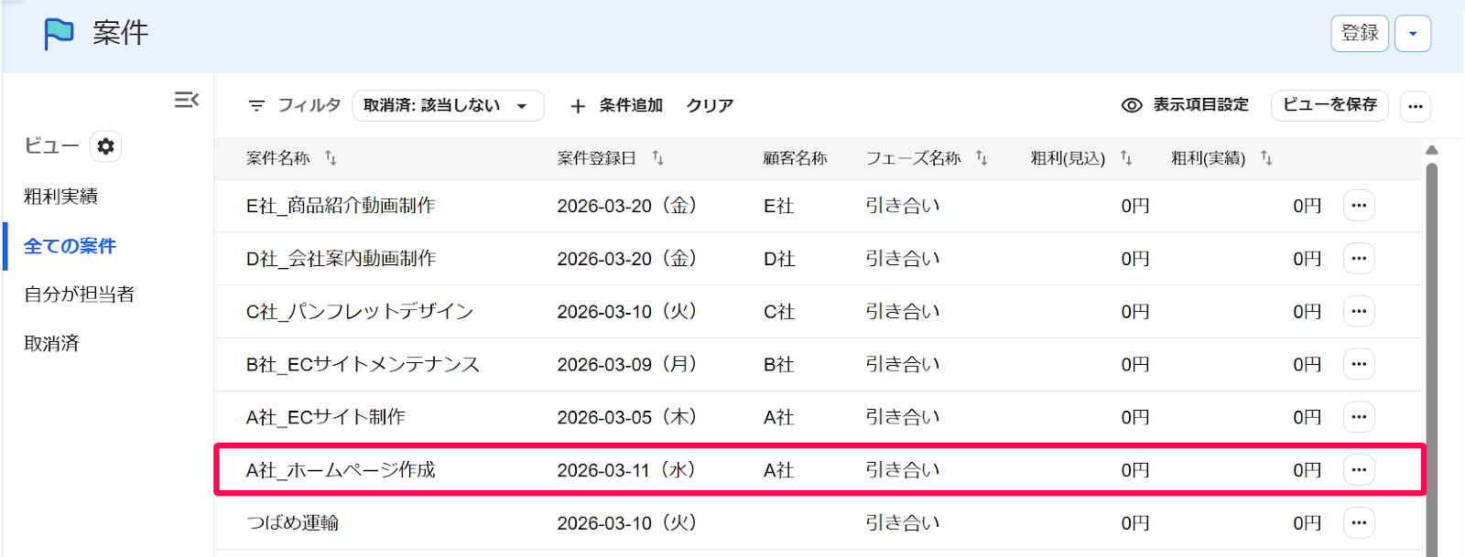The height and width of the screenshot is (557, 1465).
Task: Click customer E社 in first row
Action: click(x=778, y=206)
